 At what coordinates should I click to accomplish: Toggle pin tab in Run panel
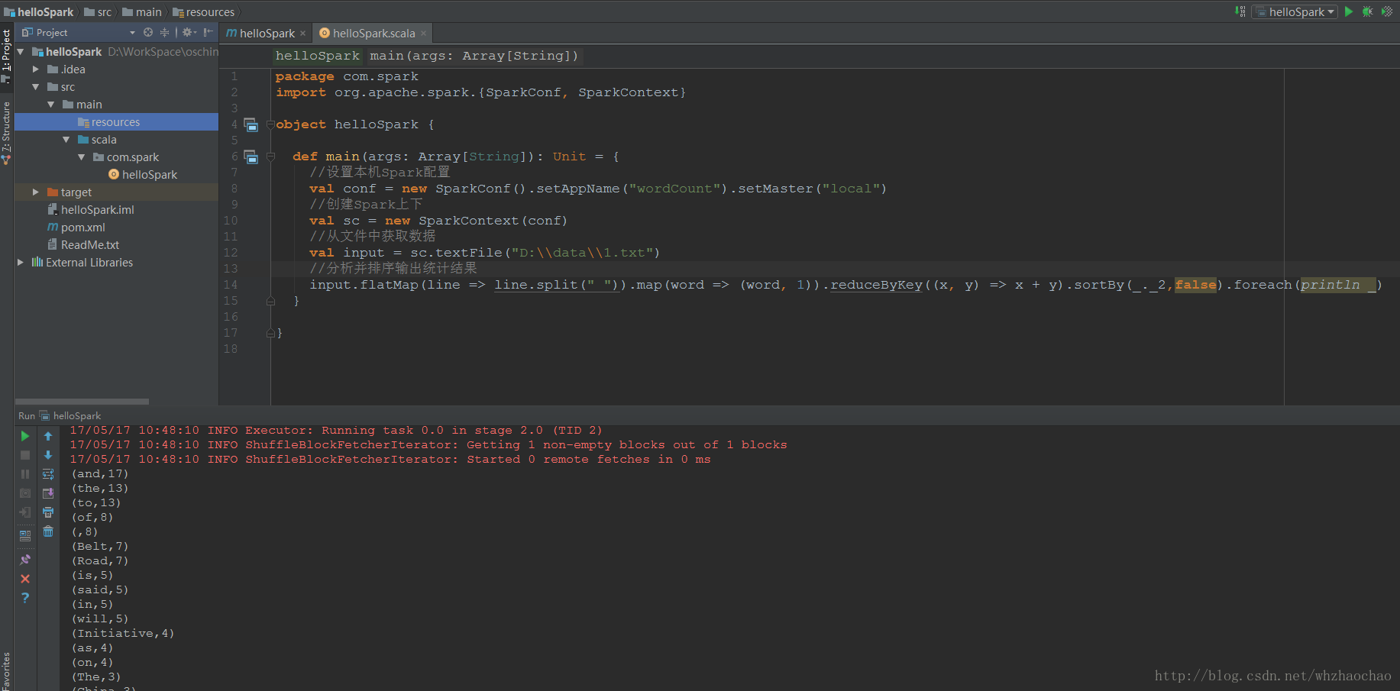pyautogui.click(x=25, y=560)
